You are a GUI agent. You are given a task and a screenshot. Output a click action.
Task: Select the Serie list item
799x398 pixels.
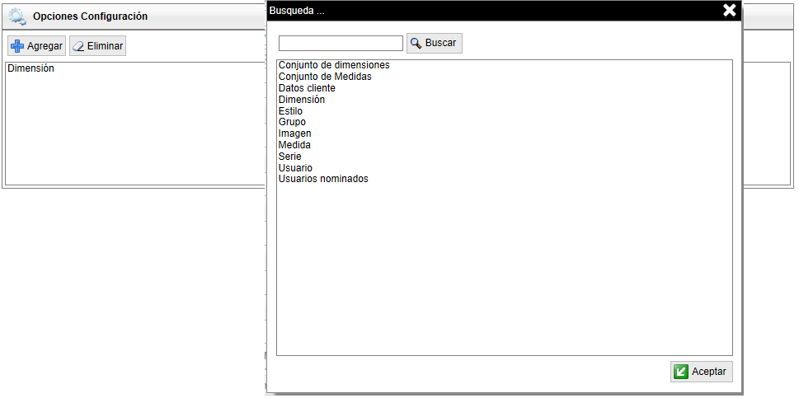pos(290,157)
